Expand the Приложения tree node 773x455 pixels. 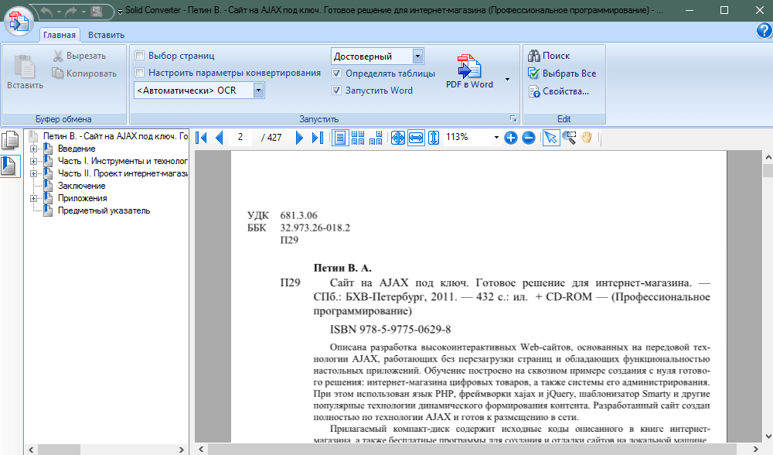34,198
